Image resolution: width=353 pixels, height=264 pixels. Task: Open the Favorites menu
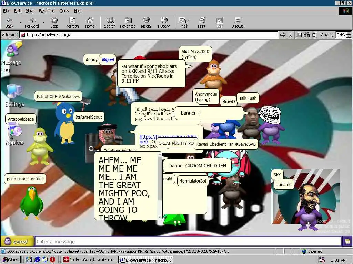click(47, 11)
